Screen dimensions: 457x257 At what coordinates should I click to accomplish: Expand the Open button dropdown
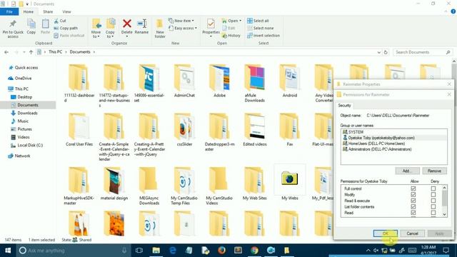pyautogui.click(x=240, y=21)
